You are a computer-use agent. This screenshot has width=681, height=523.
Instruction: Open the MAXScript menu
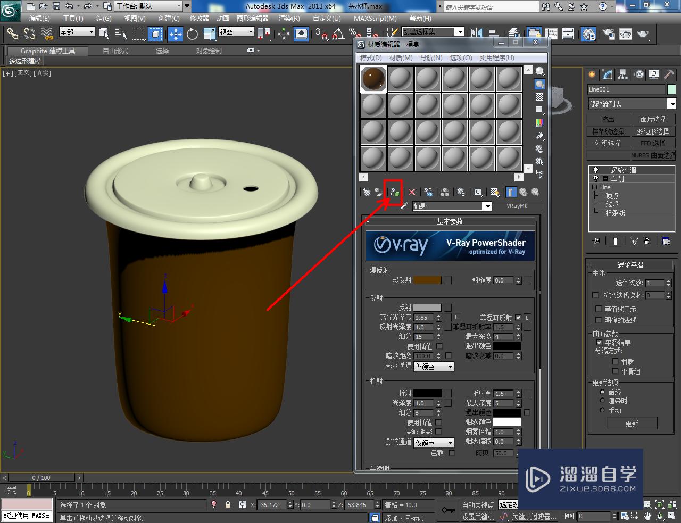[375, 18]
